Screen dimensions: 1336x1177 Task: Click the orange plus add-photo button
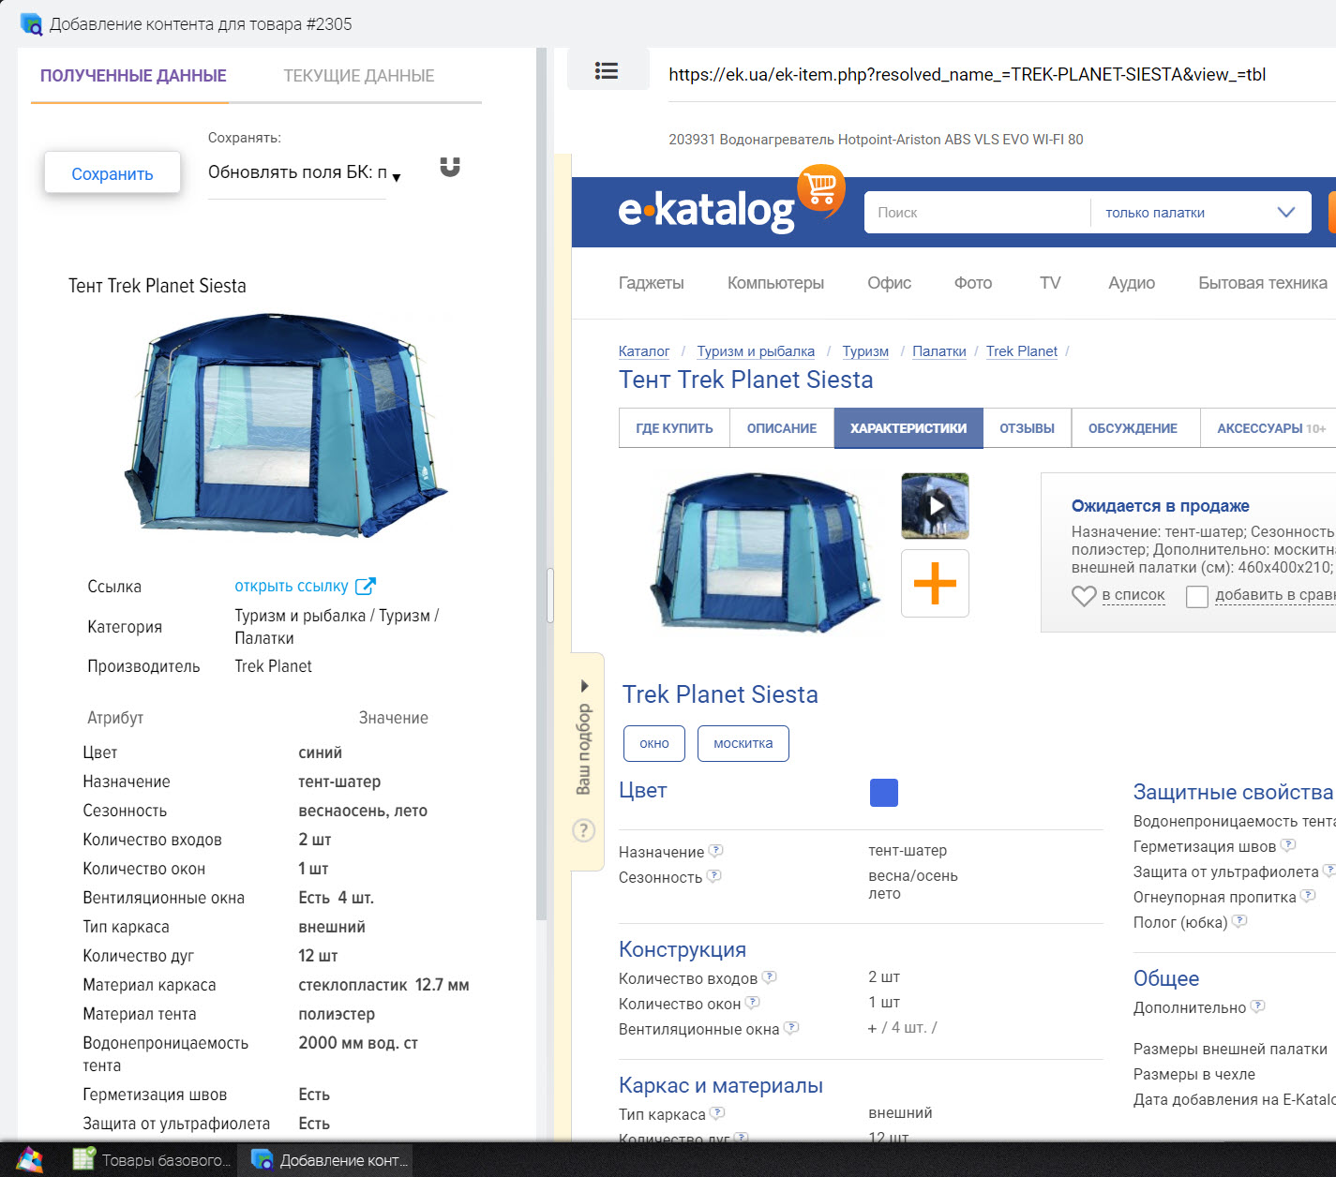point(935,583)
